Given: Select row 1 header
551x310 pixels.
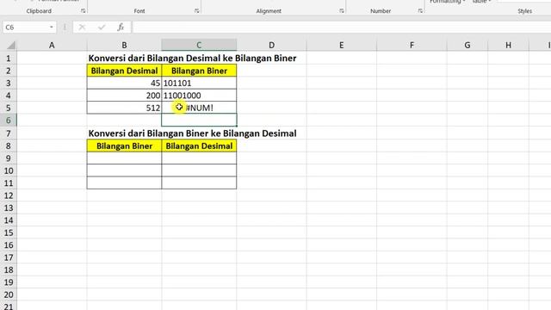Looking at the screenshot, I should [x=8, y=58].
